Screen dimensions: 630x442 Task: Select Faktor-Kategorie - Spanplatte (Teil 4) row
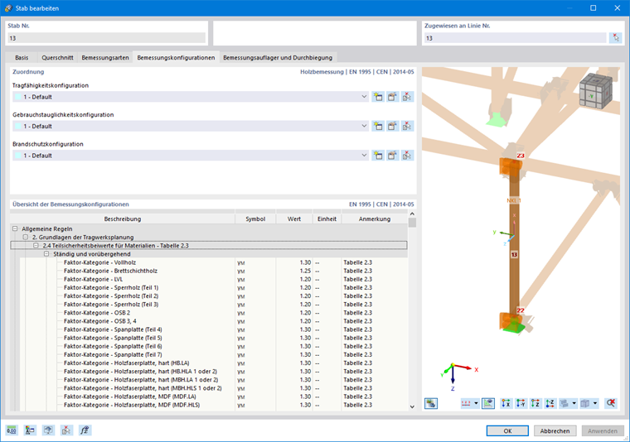point(213,329)
